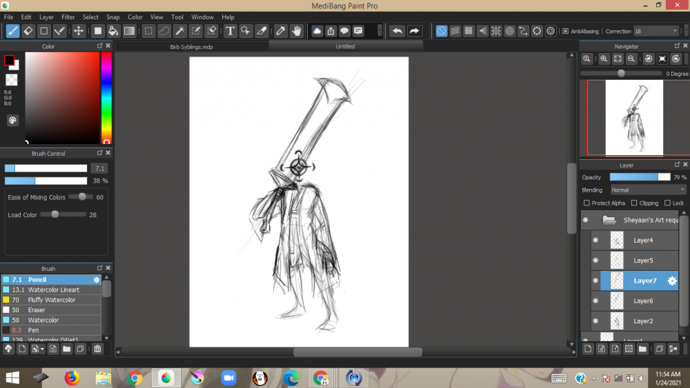
Task: Undock the Brush Control panel
Action: coord(100,153)
